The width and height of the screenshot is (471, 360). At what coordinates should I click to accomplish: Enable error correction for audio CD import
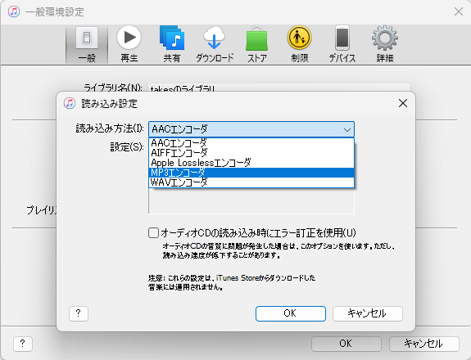coord(153,233)
